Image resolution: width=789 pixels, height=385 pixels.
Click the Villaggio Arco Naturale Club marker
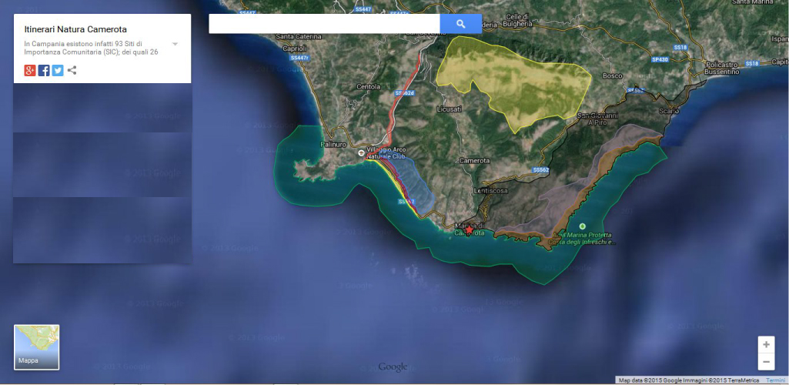coord(361,152)
